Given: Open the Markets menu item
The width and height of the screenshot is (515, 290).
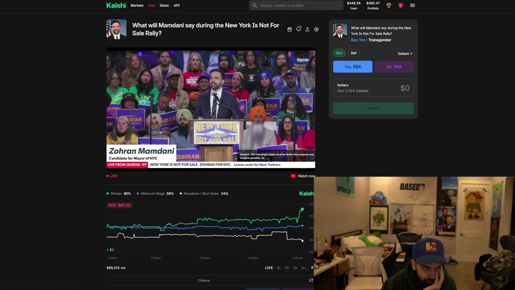Looking at the screenshot, I should pos(137,5).
